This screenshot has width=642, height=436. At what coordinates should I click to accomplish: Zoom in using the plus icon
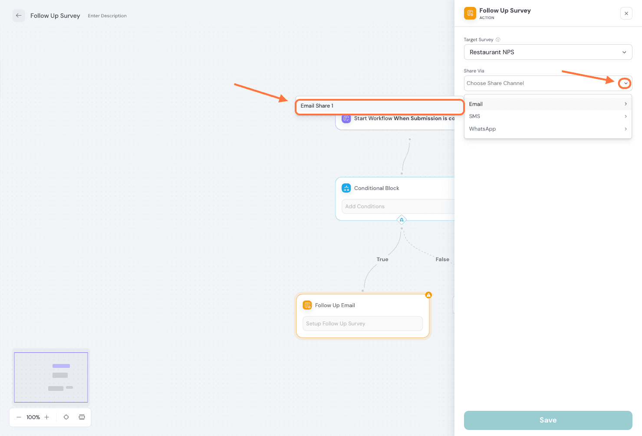(x=47, y=417)
